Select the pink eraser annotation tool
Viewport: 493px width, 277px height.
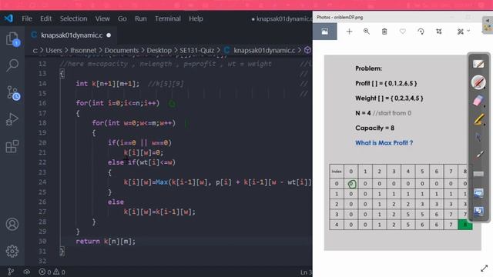(x=478, y=101)
